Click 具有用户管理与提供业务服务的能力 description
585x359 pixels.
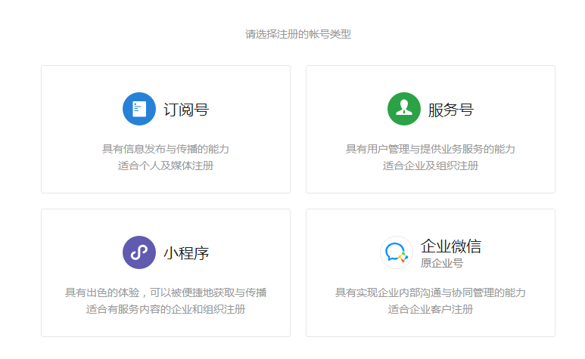click(431, 149)
